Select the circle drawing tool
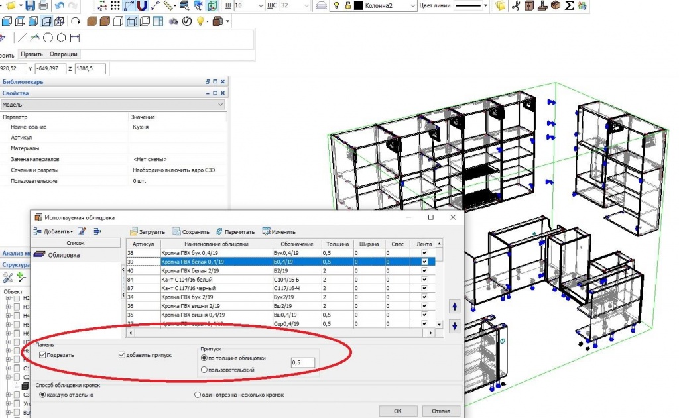Image resolution: width=679 pixels, height=418 pixels. (x=48, y=38)
